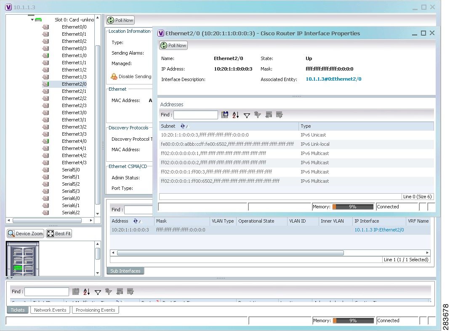Click the Best Fit button
The image size is (450, 331).
[59, 234]
